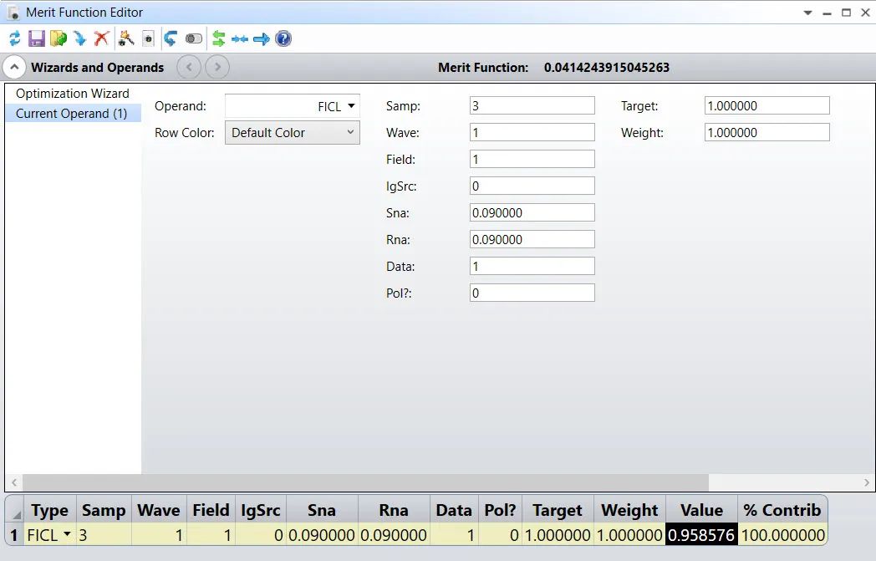Open the Operand FICL dropdown
876x561 pixels.
(x=293, y=106)
